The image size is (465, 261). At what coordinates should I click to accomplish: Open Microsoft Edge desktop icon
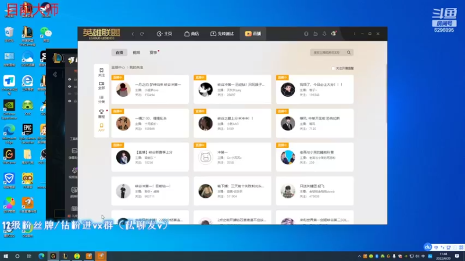coord(9,134)
